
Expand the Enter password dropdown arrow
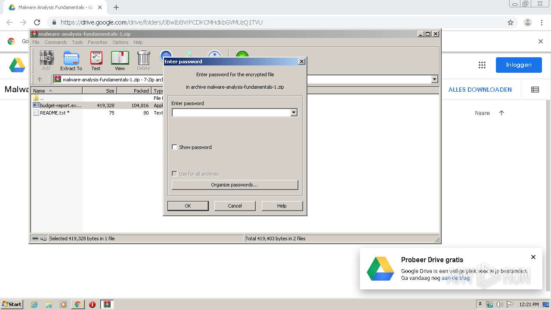point(294,112)
